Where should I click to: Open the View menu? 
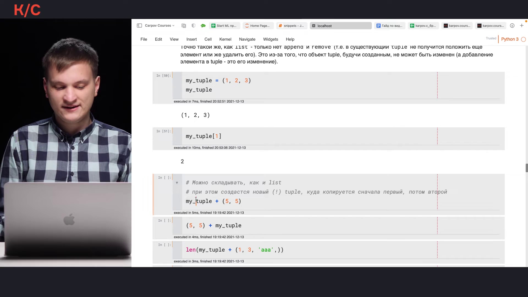click(174, 39)
